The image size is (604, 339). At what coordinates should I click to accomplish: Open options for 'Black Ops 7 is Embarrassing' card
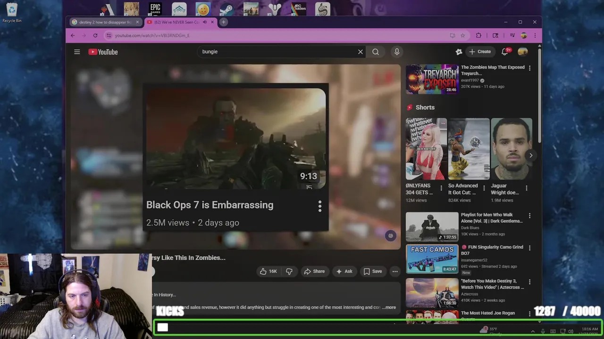coord(320,206)
